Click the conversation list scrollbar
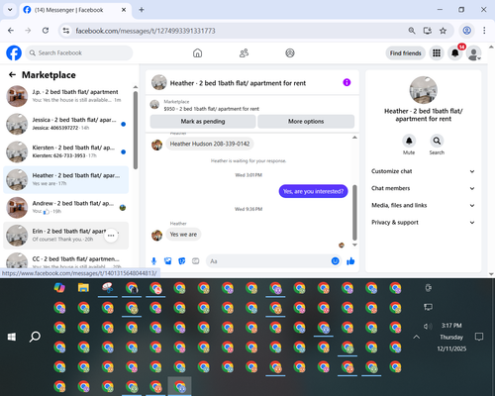Image resolution: width=495 pixels, height=396 pixels. click(136, 131)
